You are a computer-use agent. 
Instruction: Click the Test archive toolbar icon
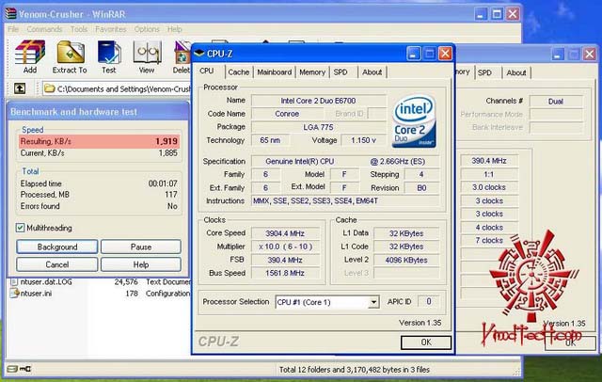pyautogui.click(x=109, y=56)
